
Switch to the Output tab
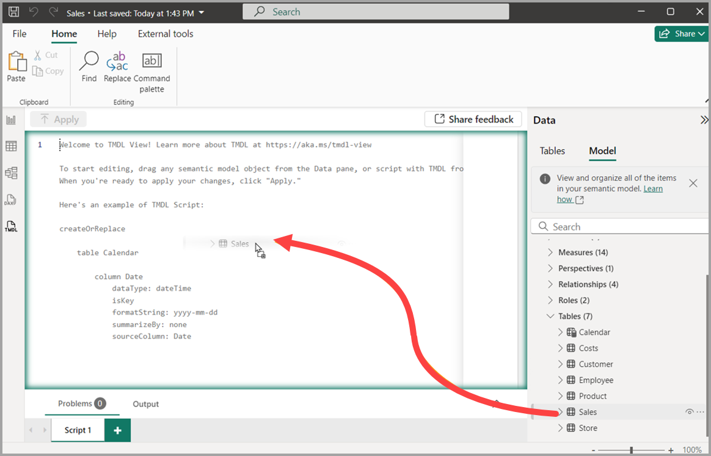coord(145,404)
